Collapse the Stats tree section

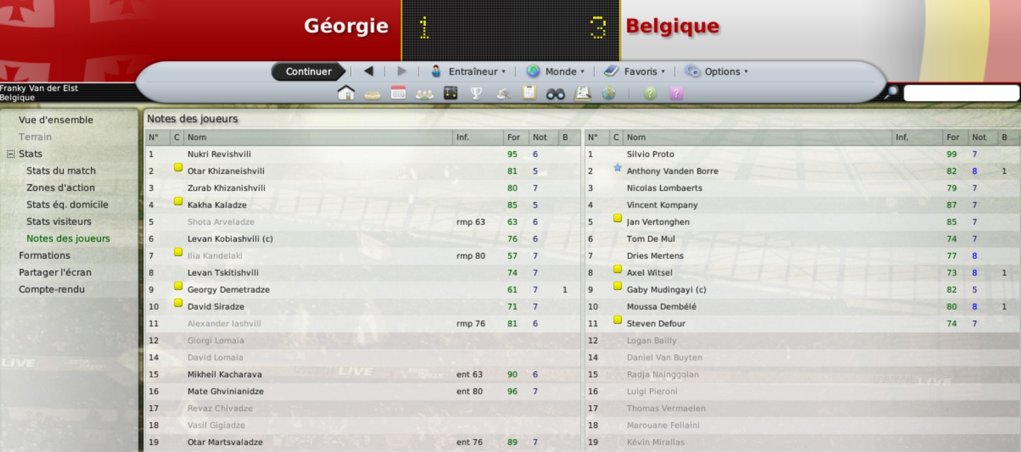click(10, 154)
